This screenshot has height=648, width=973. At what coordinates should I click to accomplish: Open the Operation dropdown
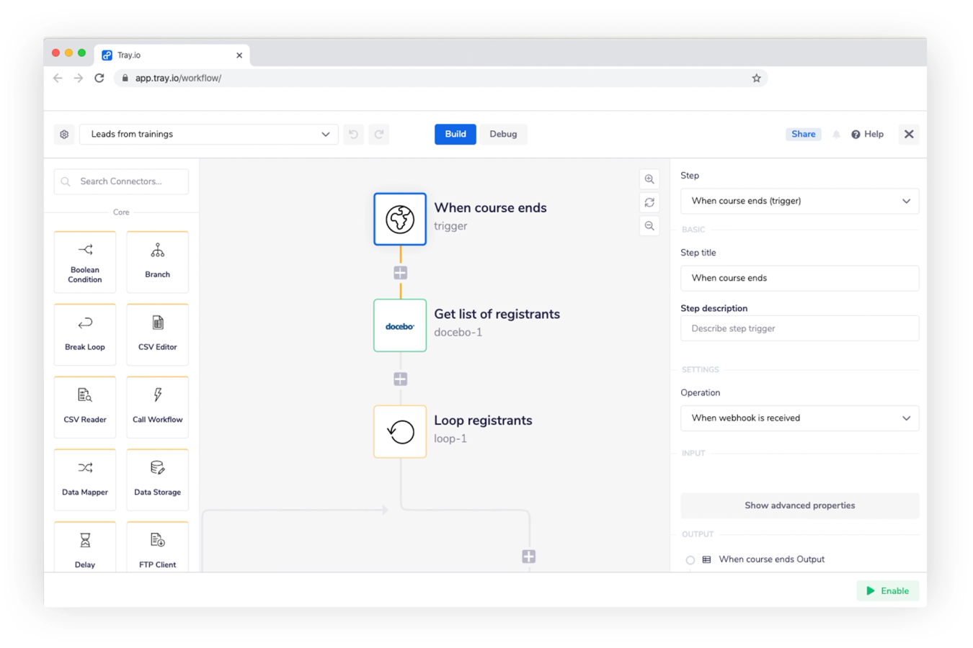click(799, 418)
